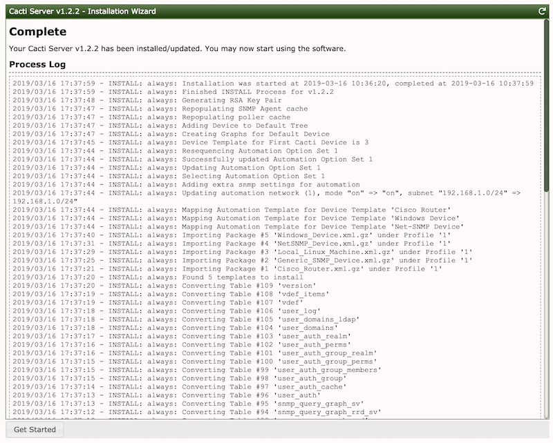Click Mapping Automation Template line for 'Net-SNMP Device'

tap(238, 227)
